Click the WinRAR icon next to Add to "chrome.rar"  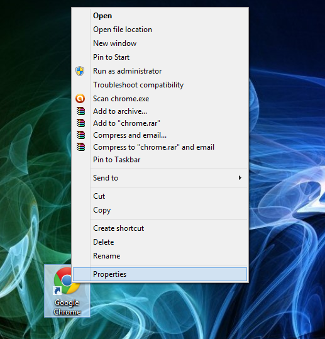click(x=80, y=123)
